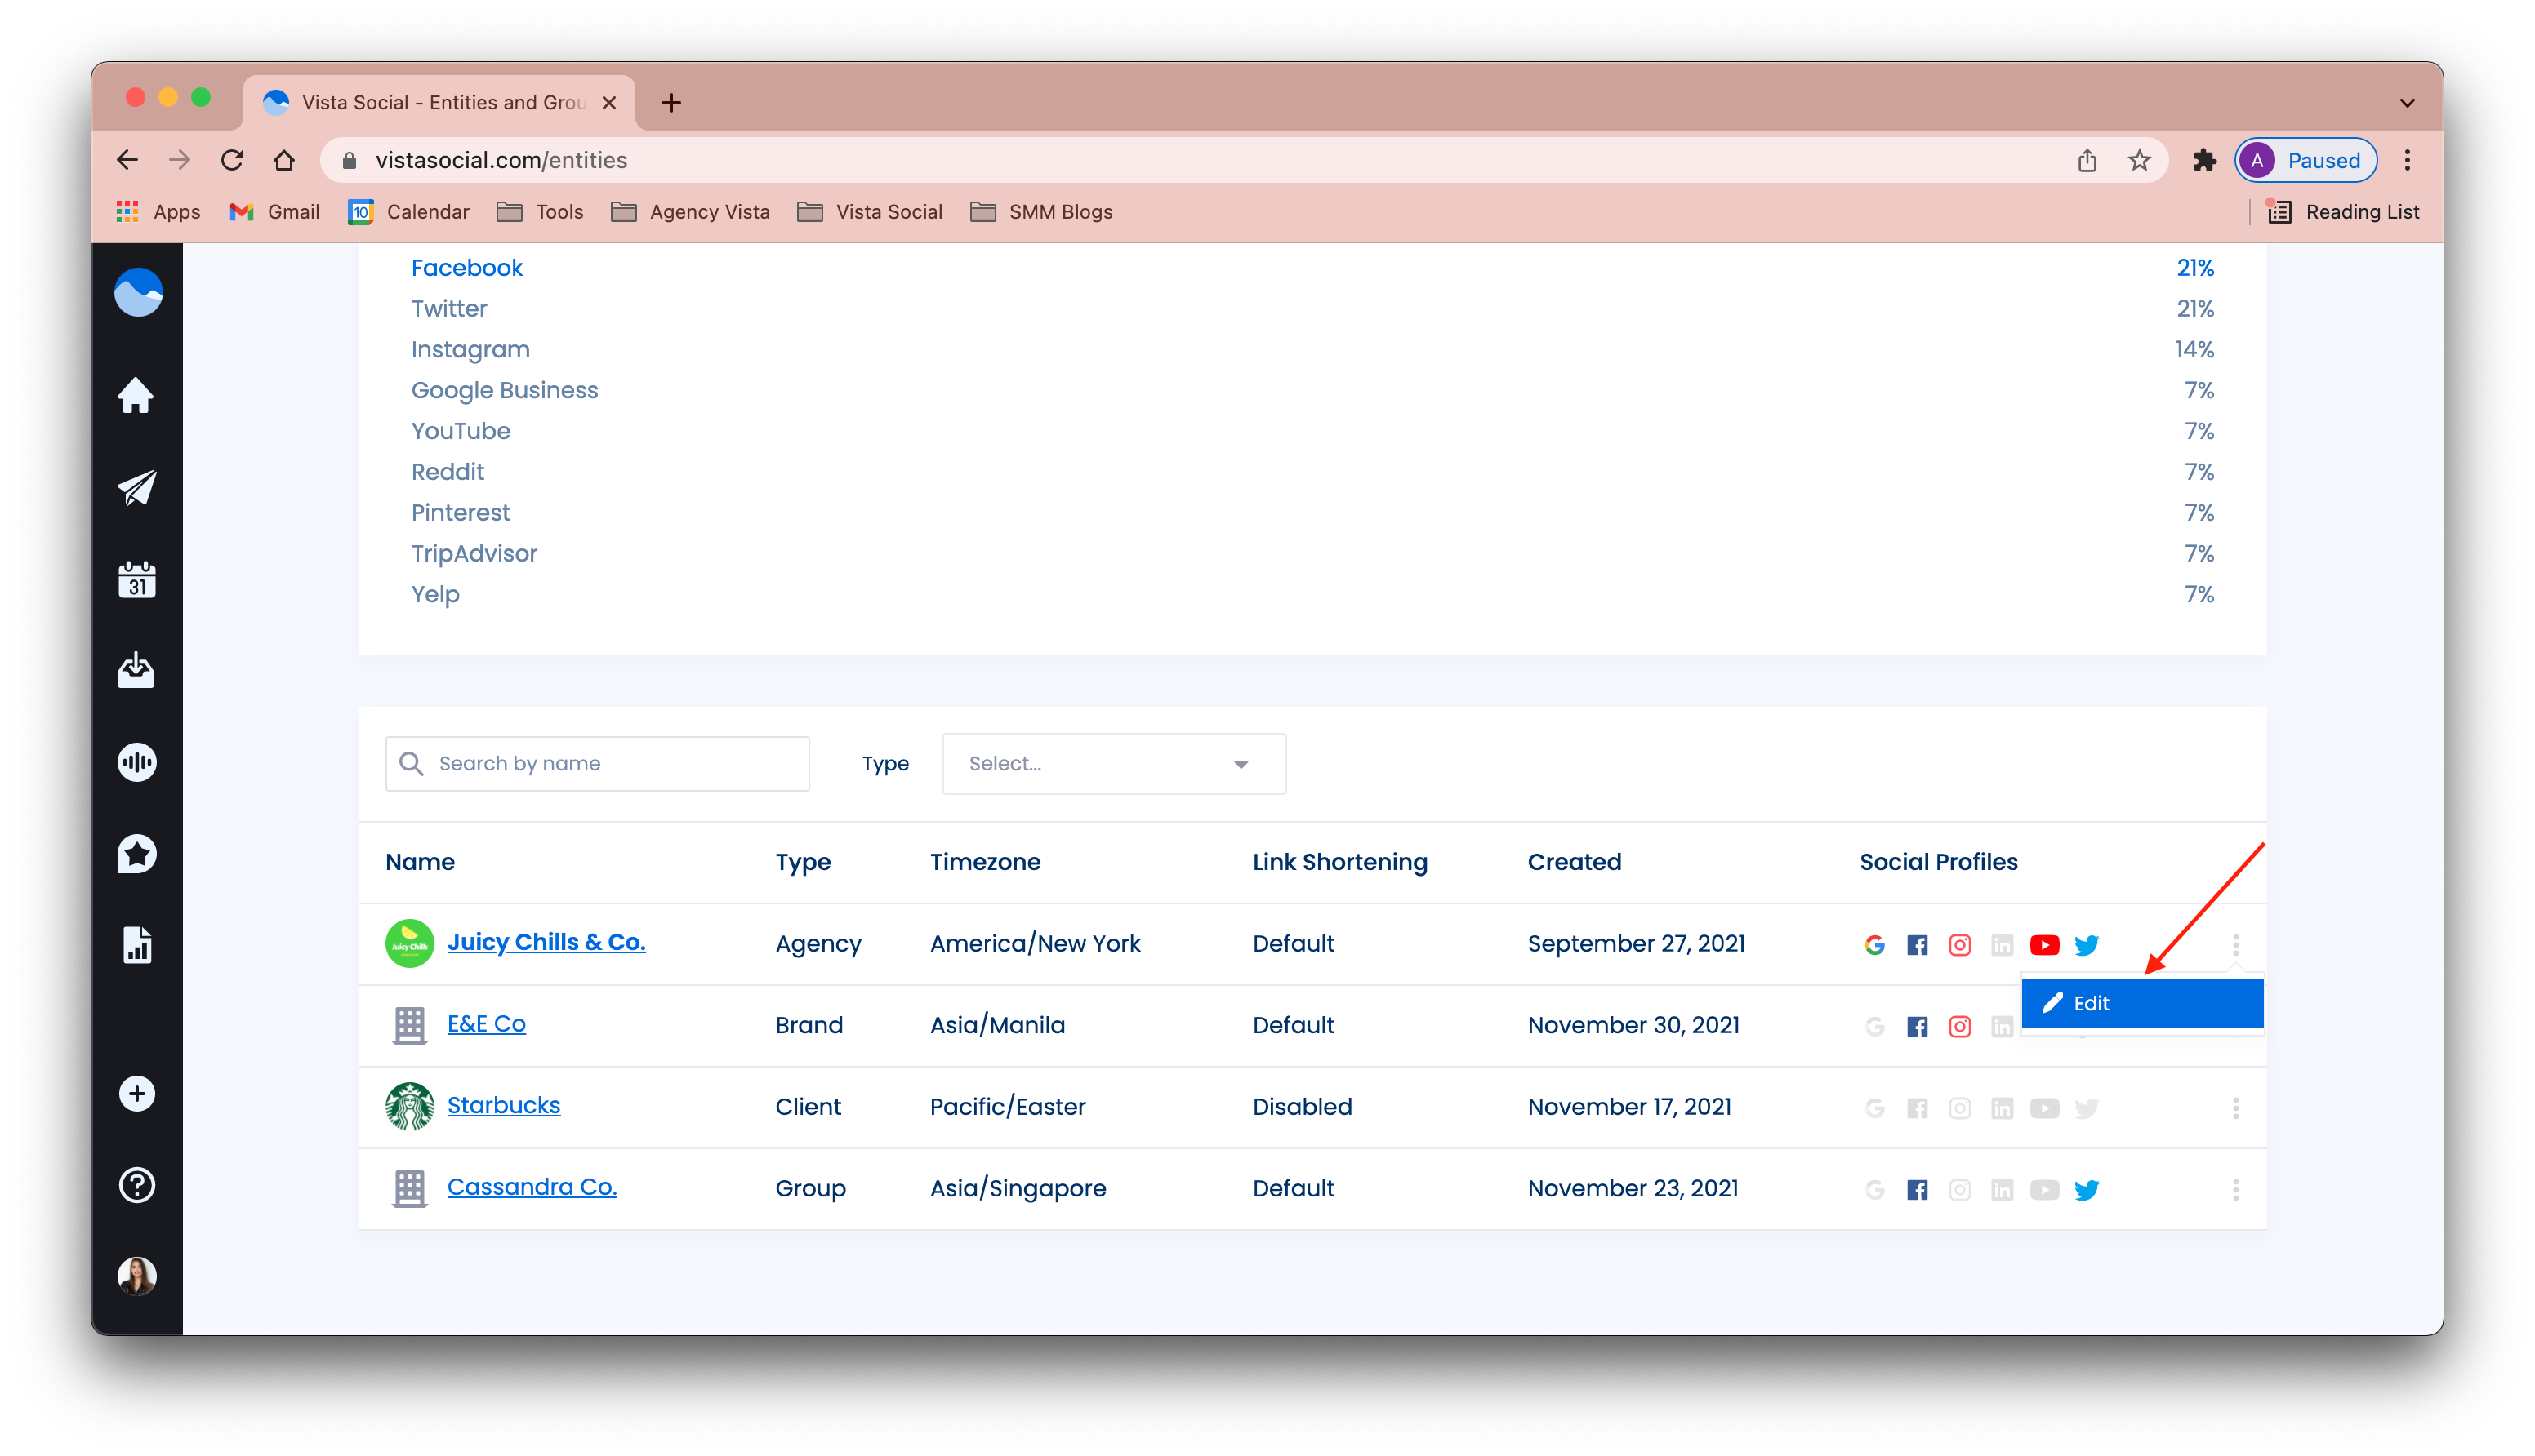Screen dimensions: 2535x1456
Task: Click Facebook icon in E&E Co row
Action: pos(1917,1027)
